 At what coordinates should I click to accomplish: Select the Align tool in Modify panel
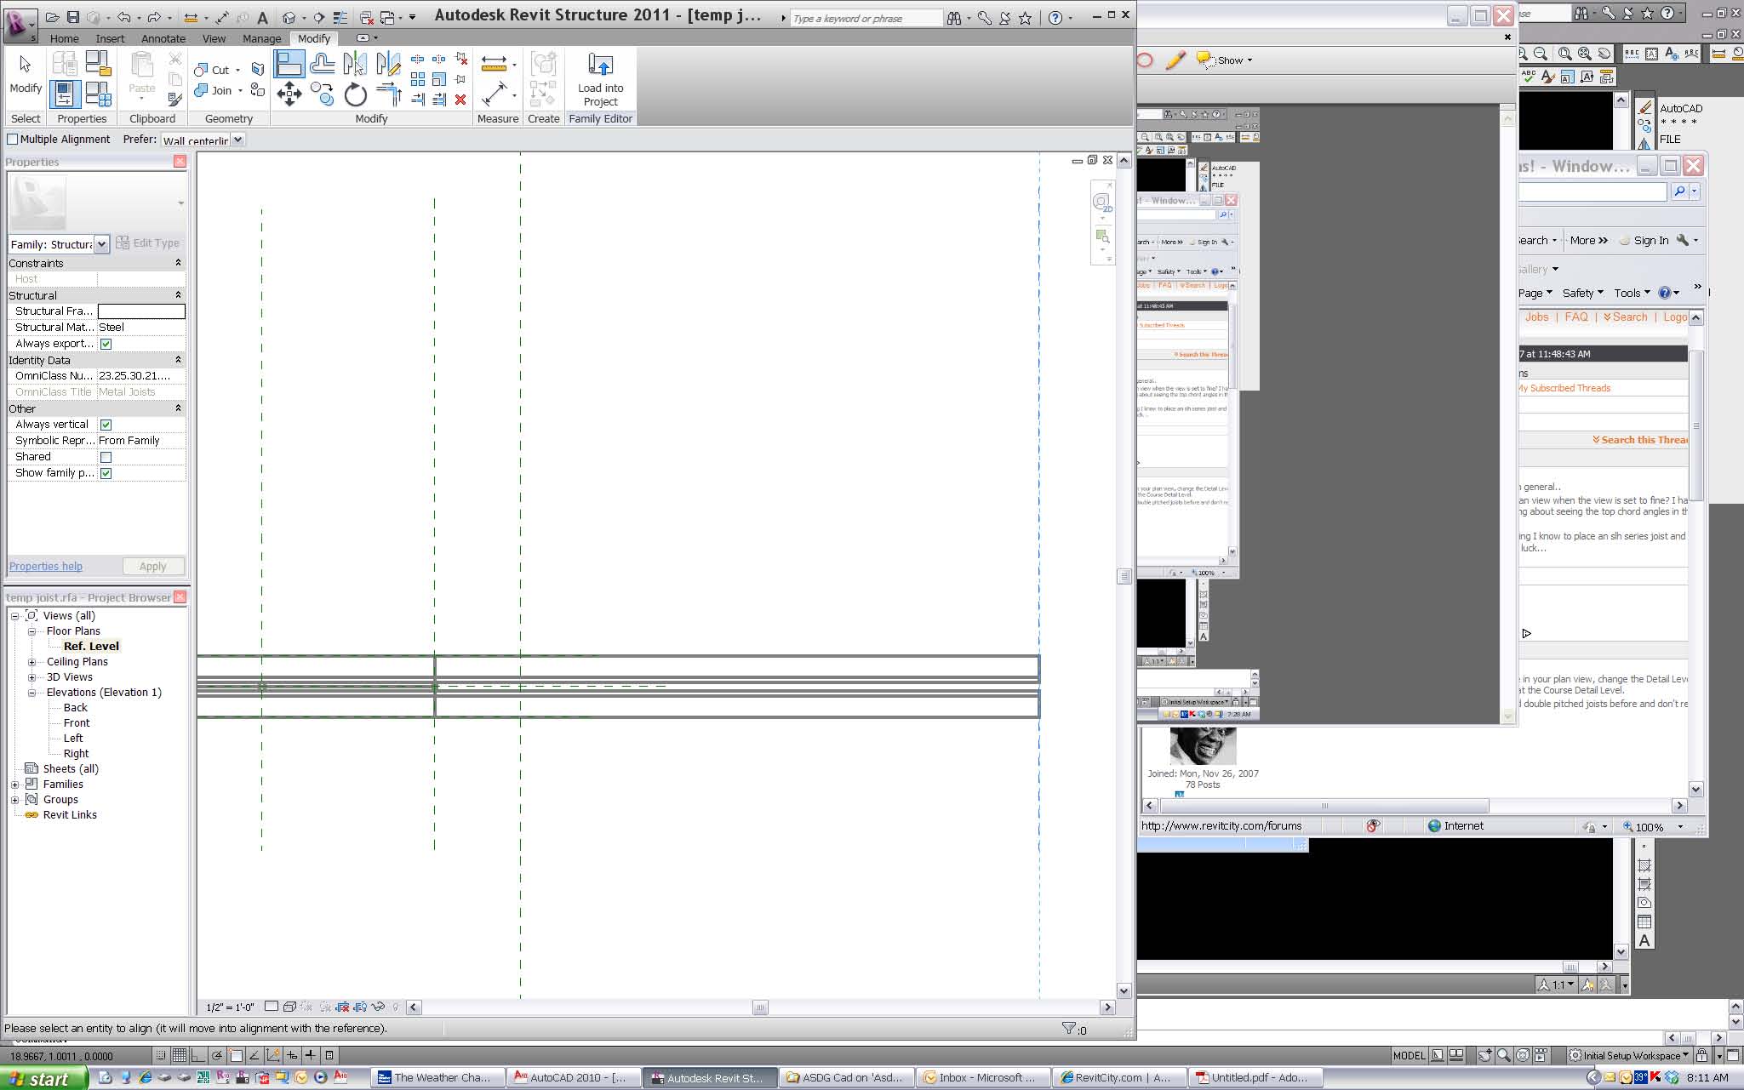(x=289, y=64)
